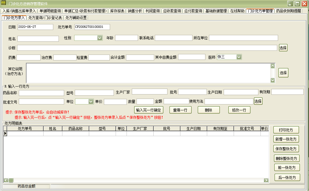Screen dimensions: 309x191
Task: Switch to the 库存报表 tab
Action: point(117,11)
